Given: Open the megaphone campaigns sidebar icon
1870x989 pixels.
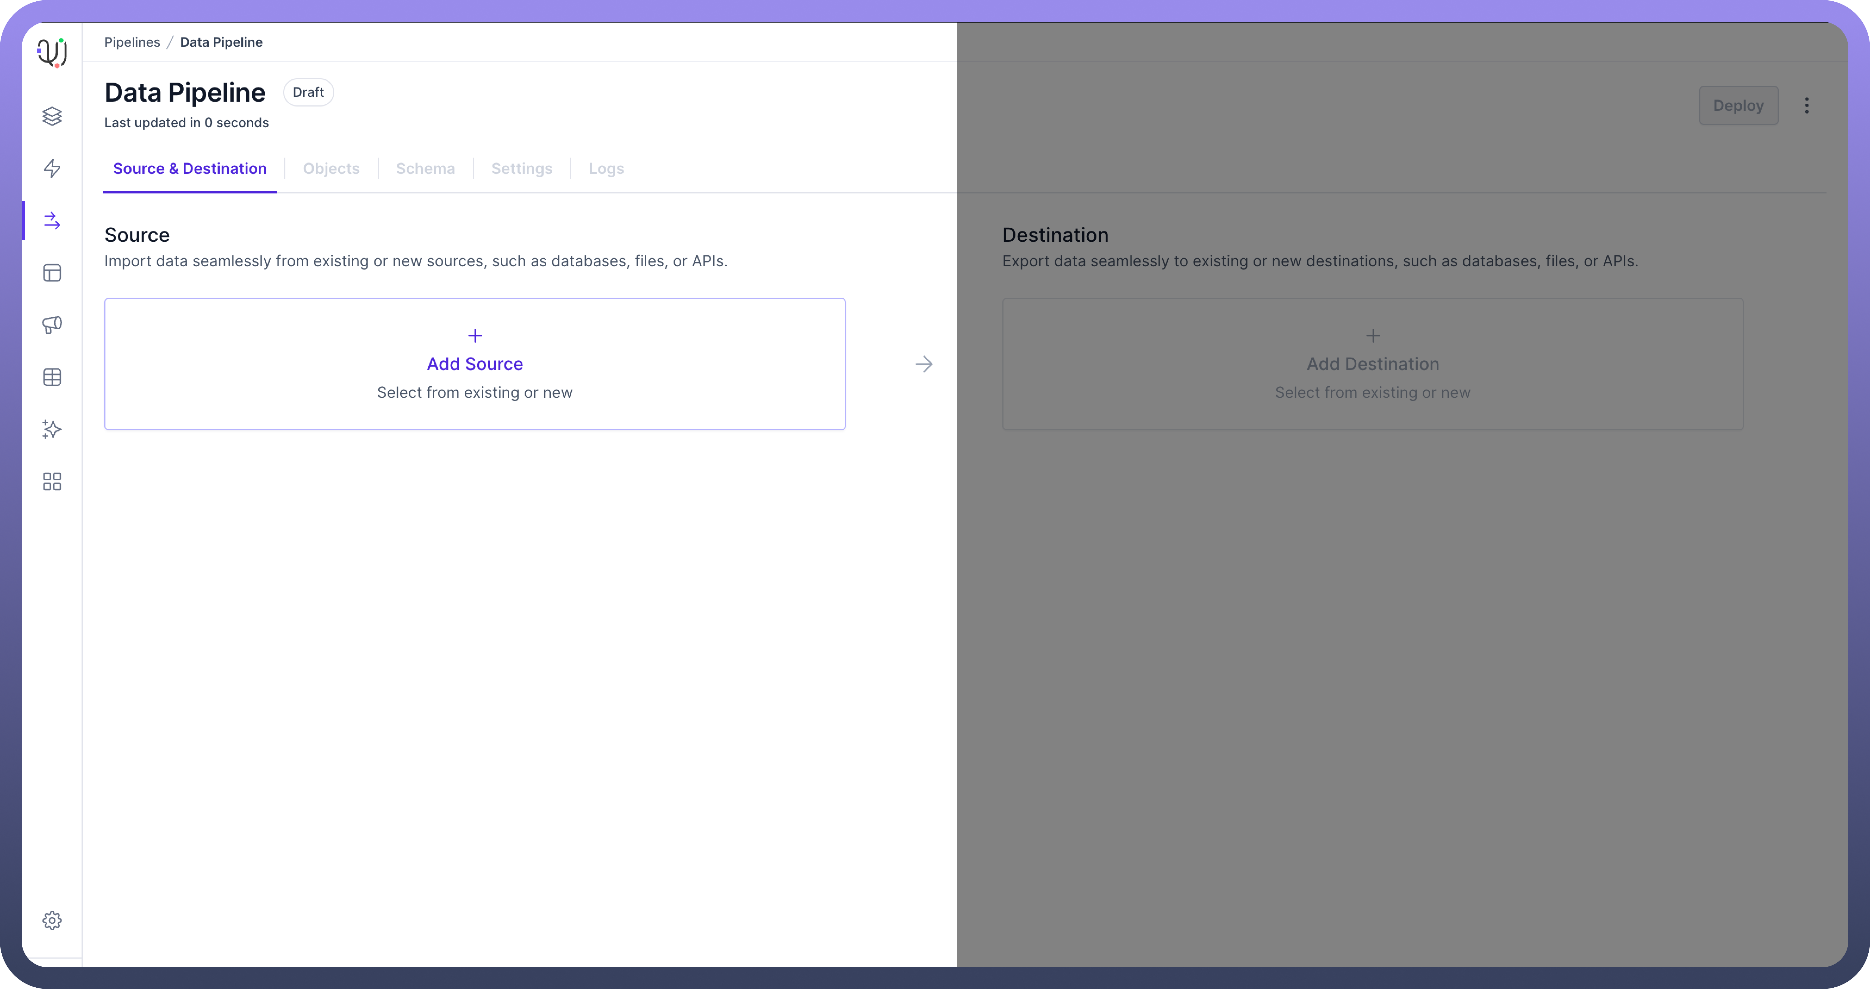Looking at the screenshot, I should tap(52, 325).
